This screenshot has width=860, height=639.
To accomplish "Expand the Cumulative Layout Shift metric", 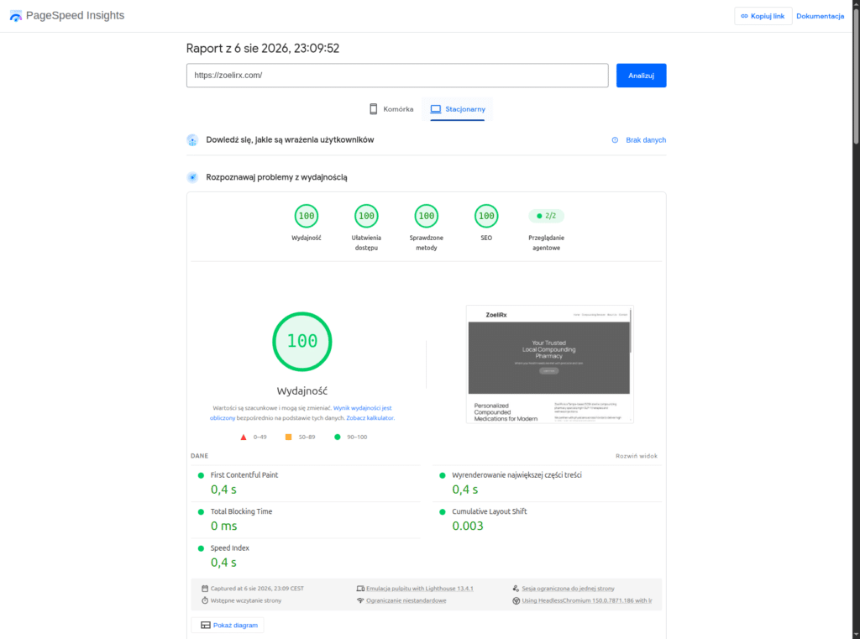I will (x=548, y=520).
